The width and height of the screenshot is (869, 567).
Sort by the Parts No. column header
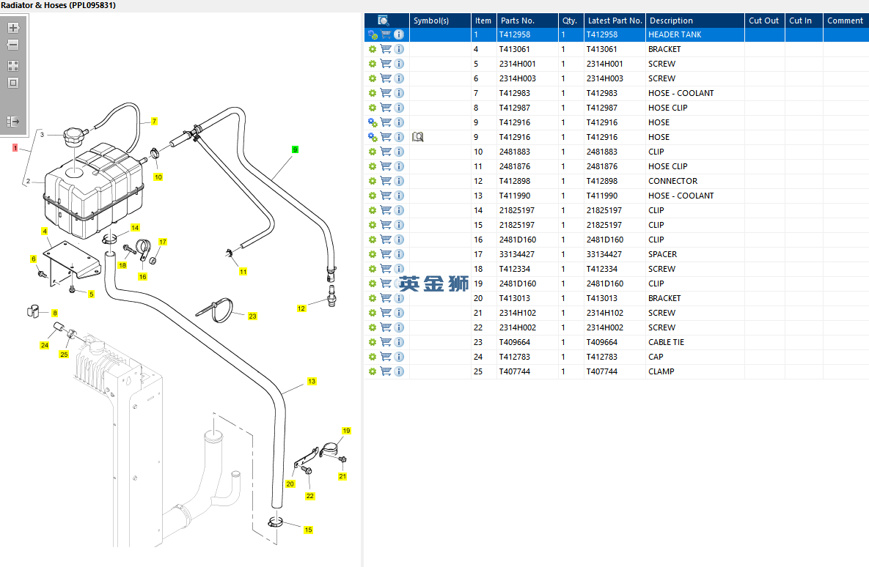pyautogui.click(x=517, y=21)
